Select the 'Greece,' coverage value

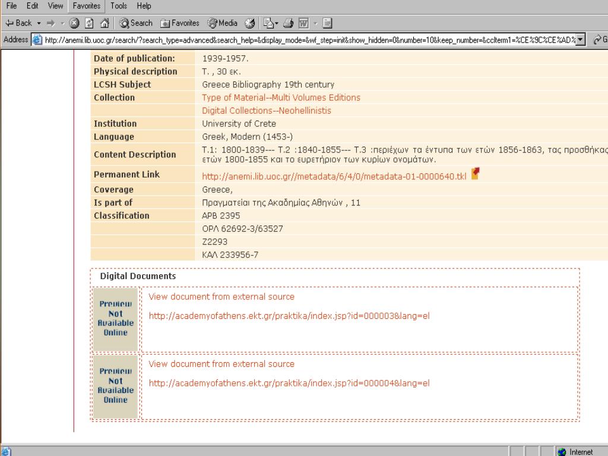click(x=217, y=189)
